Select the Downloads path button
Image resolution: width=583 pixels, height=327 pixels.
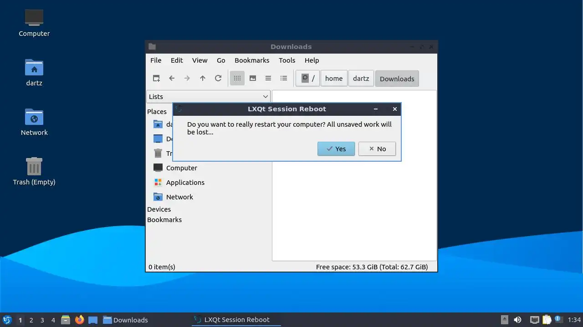click(x=397, y=79)
